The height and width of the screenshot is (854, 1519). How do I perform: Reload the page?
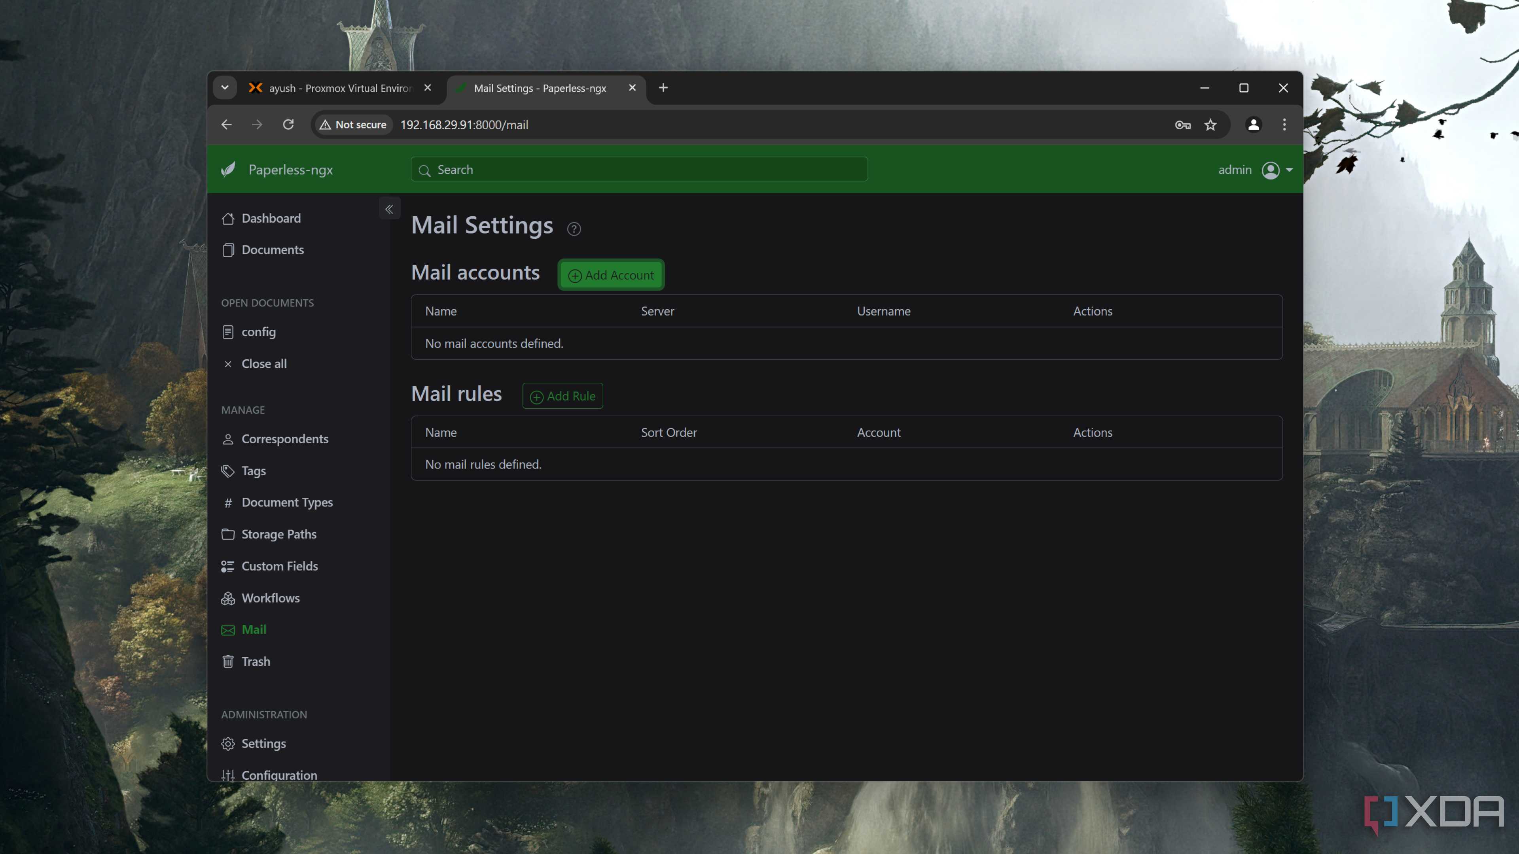[x=288, y=125]
